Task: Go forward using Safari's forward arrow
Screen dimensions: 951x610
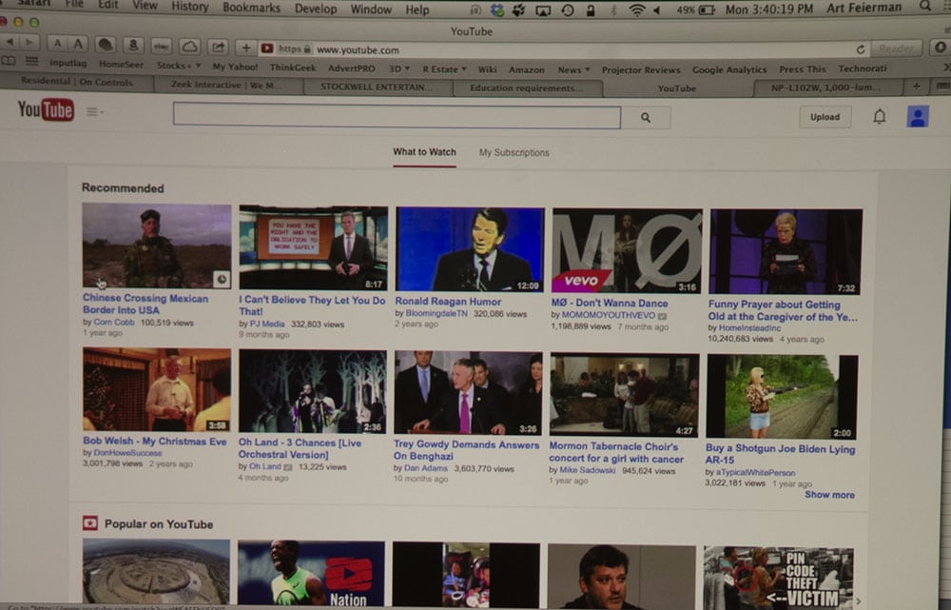Action: [29, 42]
